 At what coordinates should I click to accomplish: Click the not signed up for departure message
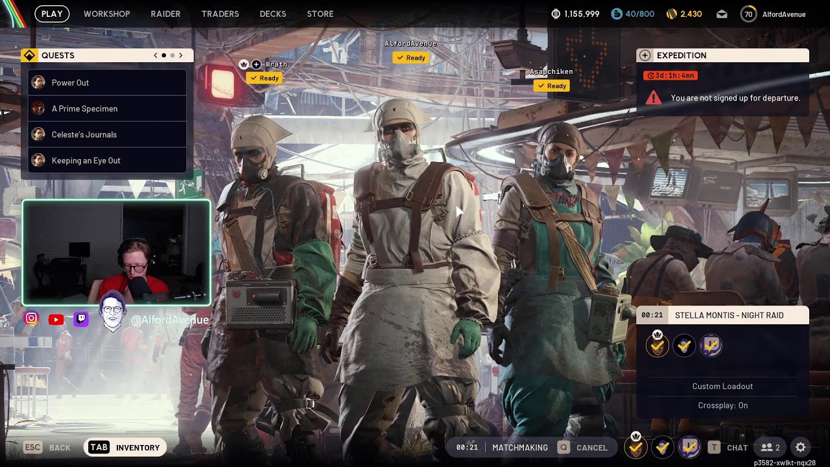click(x=735, y=98)
